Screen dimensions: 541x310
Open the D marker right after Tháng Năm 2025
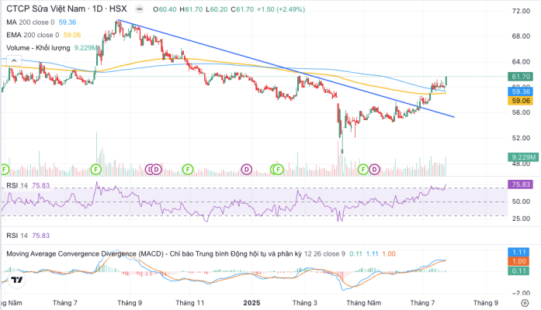(374, 170)
